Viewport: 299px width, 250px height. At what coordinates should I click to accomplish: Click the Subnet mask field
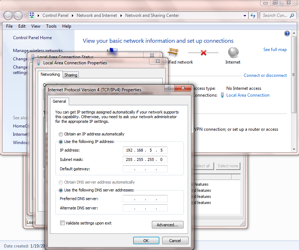[145, 159]
